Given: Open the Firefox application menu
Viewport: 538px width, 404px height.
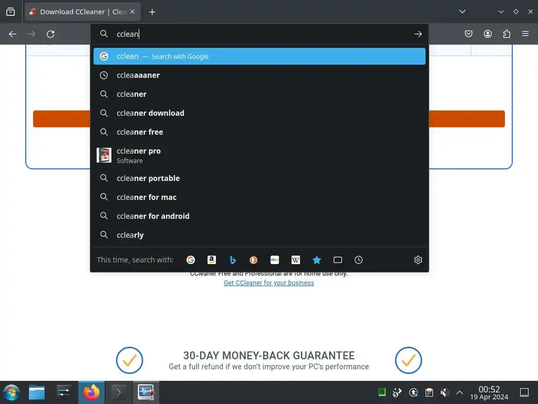Looking at the screenshot, I should (525, 34).
